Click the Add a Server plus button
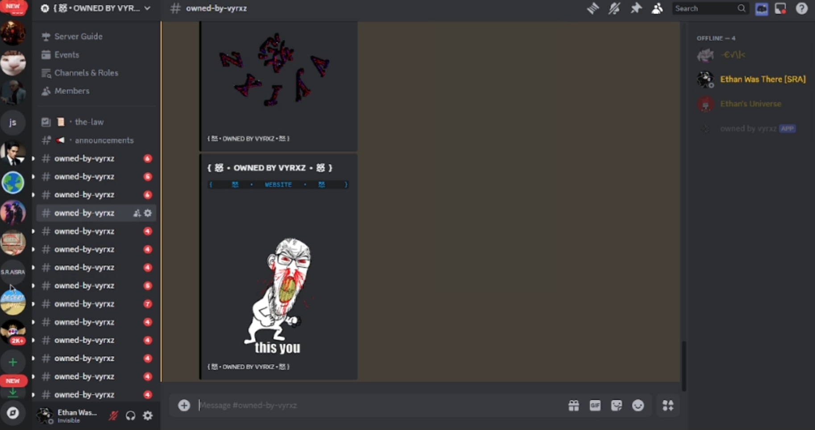 (x=13, y=362)
